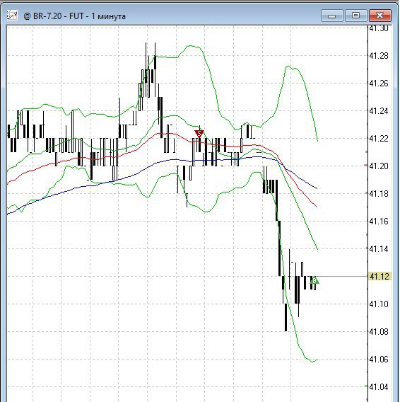Minimize the BR-7.20 chart window
400x402 pixels.
click(x=332, y=16)
